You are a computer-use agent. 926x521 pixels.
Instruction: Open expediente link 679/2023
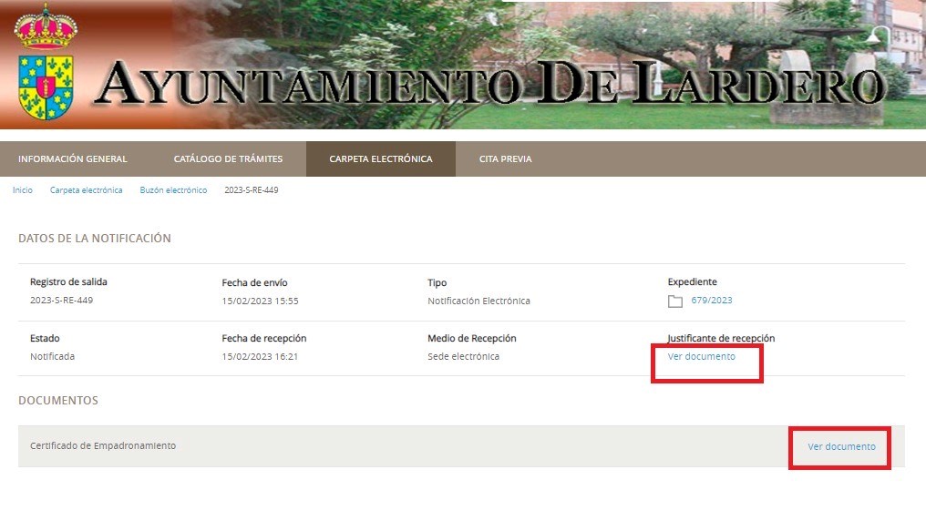tap(711, 301)
